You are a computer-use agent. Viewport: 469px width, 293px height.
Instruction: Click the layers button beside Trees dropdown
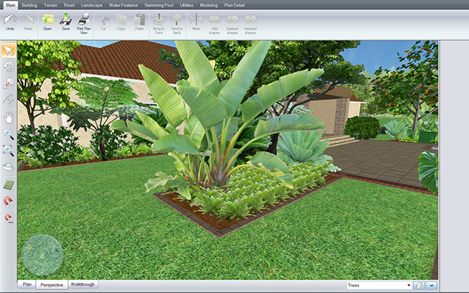pos(419,285)
